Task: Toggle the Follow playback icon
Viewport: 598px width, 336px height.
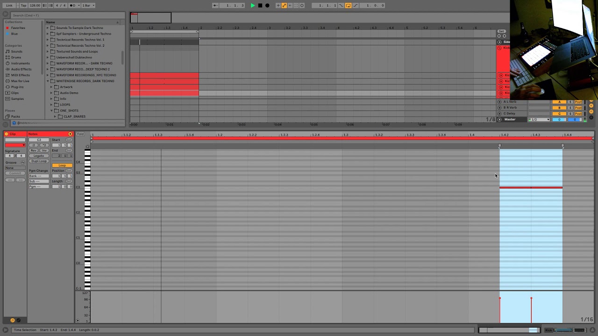Action: 215,6
